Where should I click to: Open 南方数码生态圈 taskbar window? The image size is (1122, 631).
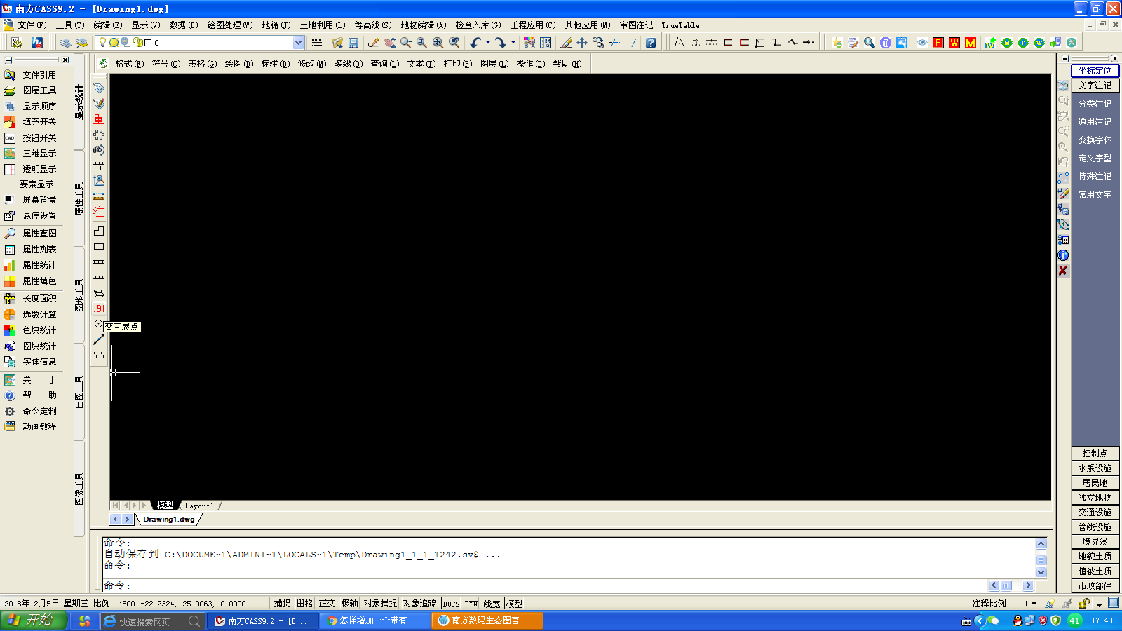point(487,620)
